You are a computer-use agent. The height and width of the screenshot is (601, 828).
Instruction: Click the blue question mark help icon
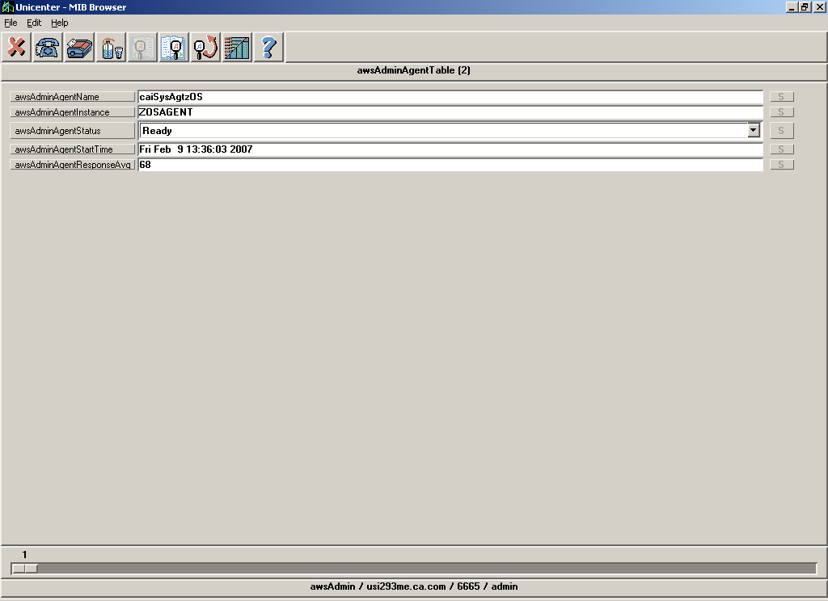(268, 47)
